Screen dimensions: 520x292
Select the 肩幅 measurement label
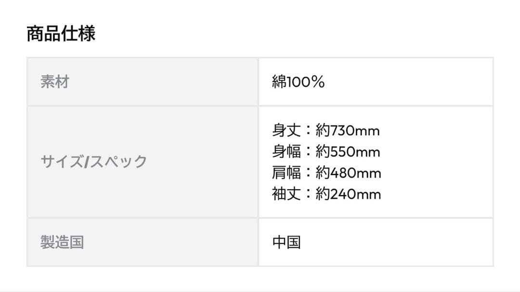286,173
